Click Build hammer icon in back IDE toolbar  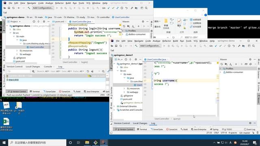click(x=29, y=8)
